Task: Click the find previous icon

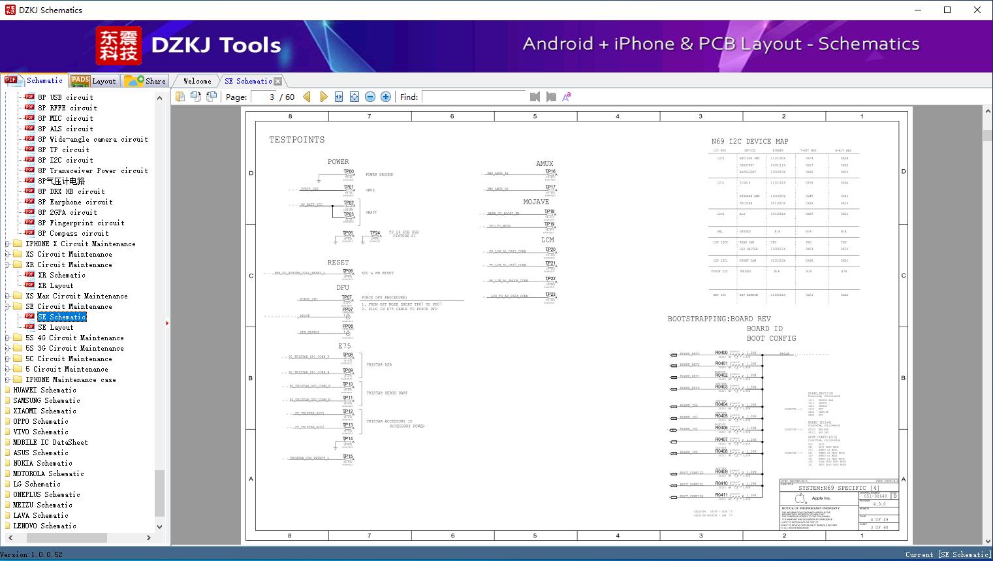Action: 535,97
